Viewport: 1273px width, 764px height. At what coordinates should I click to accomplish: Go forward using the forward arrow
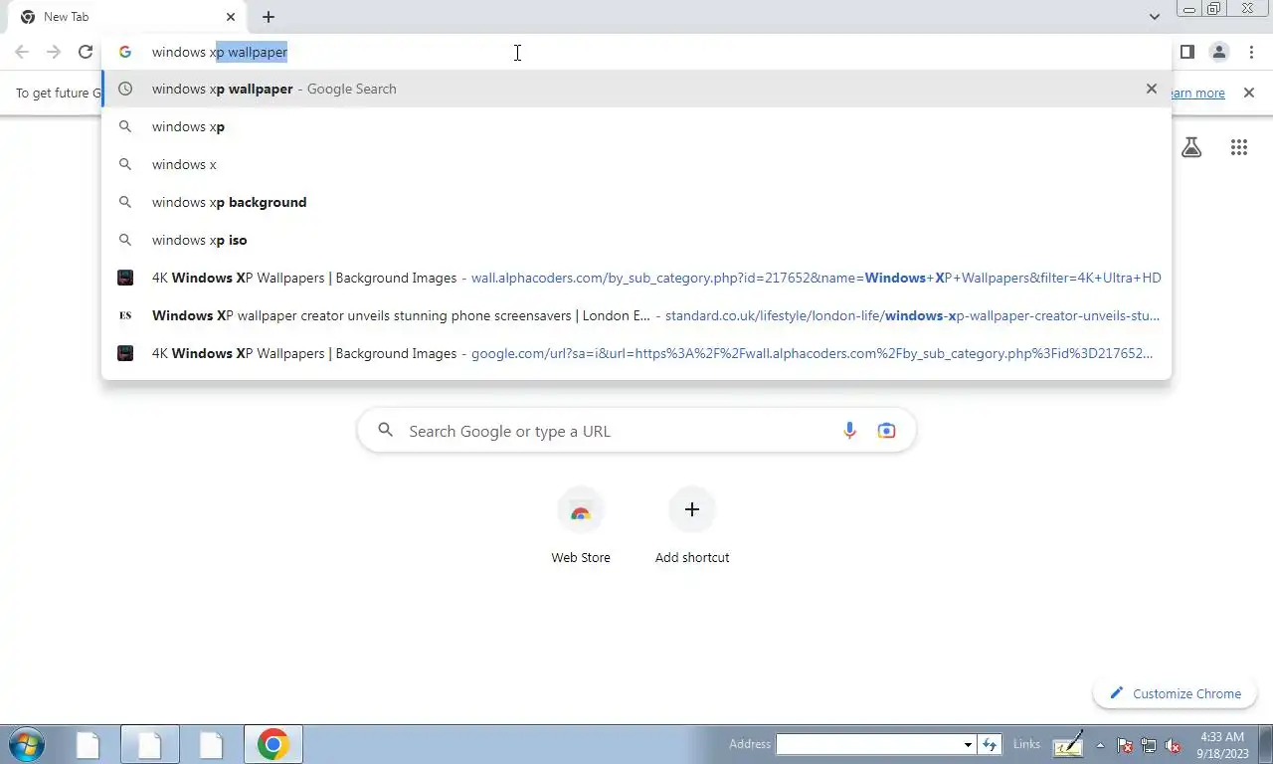(x=54, y=52)
